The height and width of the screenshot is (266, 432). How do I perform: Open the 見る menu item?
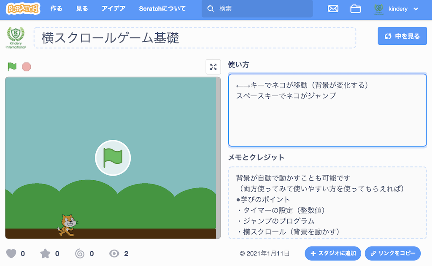point(82,9)
